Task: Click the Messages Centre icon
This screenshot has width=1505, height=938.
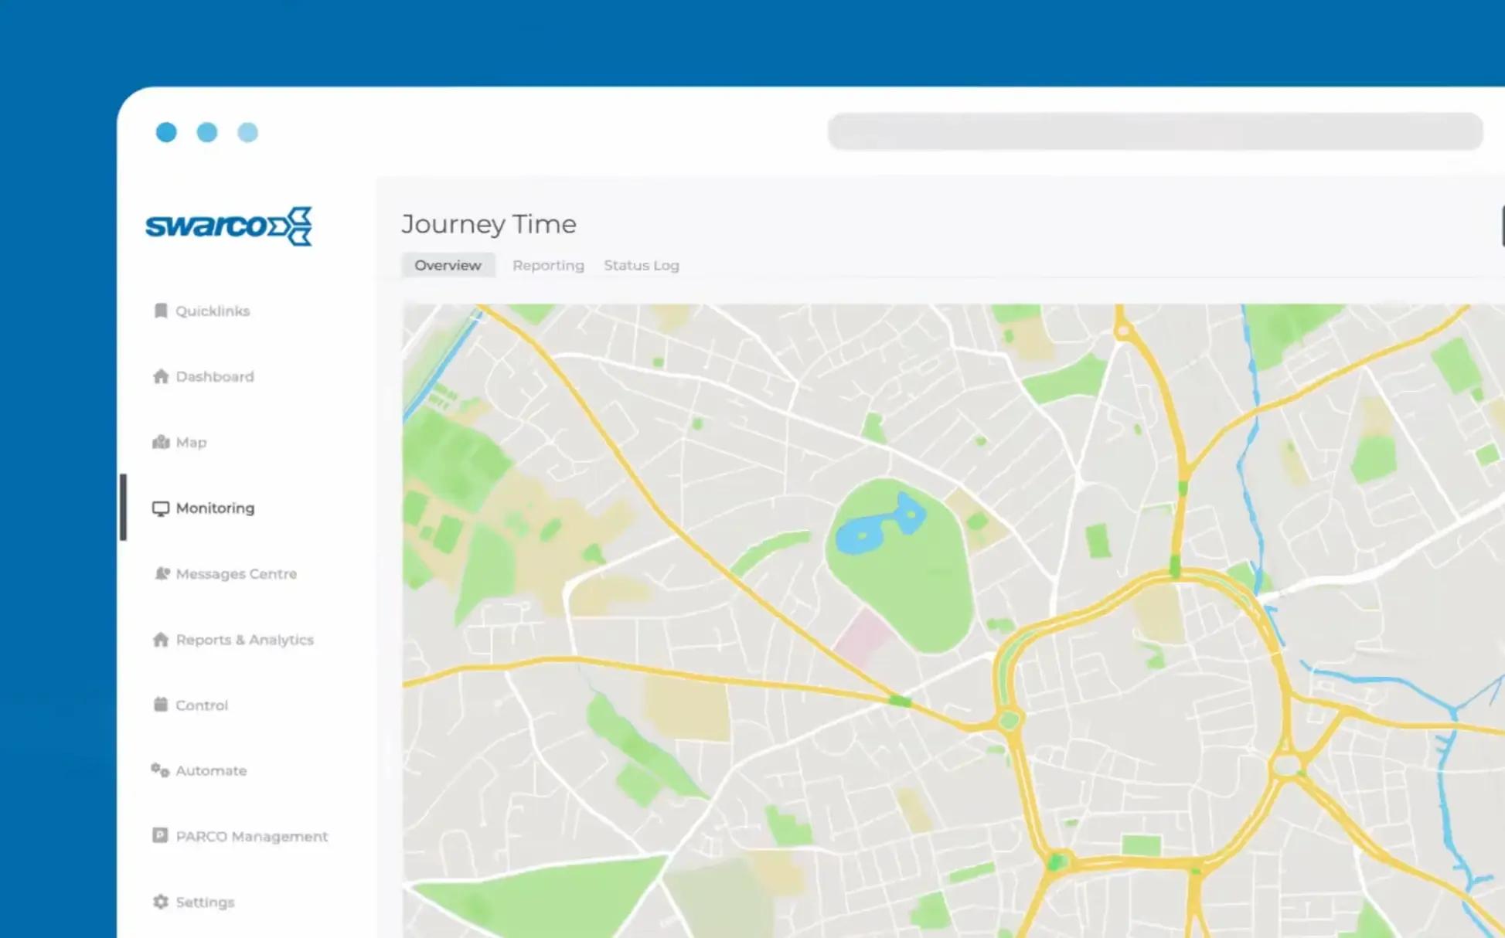Action: (162, 573)
